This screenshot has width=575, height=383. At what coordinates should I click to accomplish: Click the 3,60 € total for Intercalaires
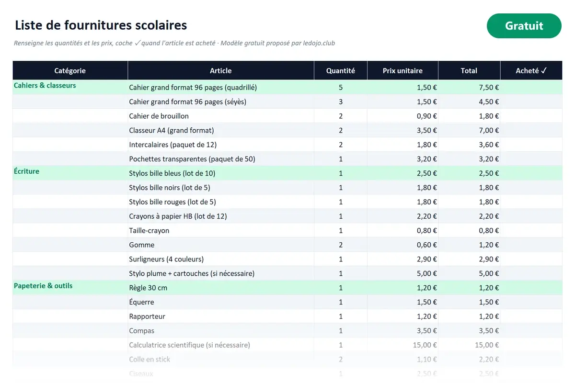pyautogui.click(x=469, y=145)
